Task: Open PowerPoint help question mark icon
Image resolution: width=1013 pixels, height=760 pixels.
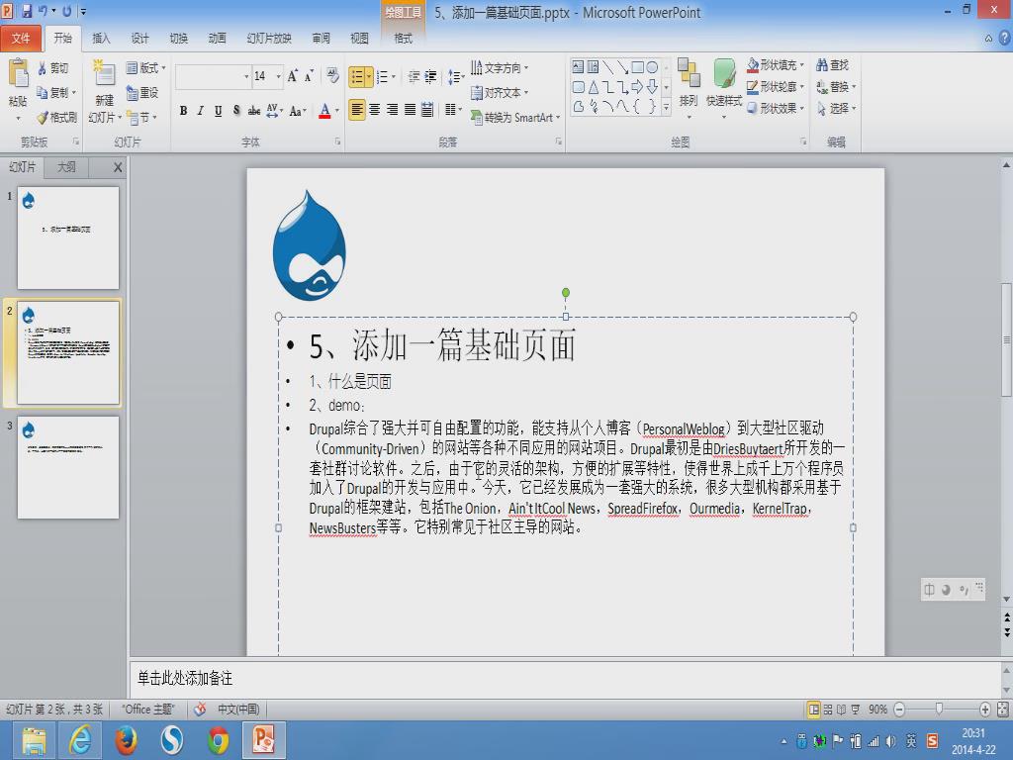Action: (x=1005, y=39)
